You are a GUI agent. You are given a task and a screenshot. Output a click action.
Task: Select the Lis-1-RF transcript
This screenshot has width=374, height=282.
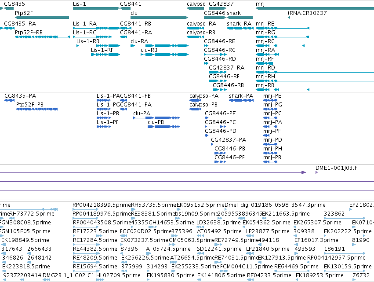(105, 55)
